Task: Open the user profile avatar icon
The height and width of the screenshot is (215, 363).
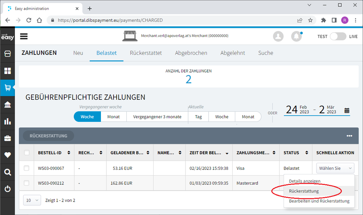Action: 278,36
